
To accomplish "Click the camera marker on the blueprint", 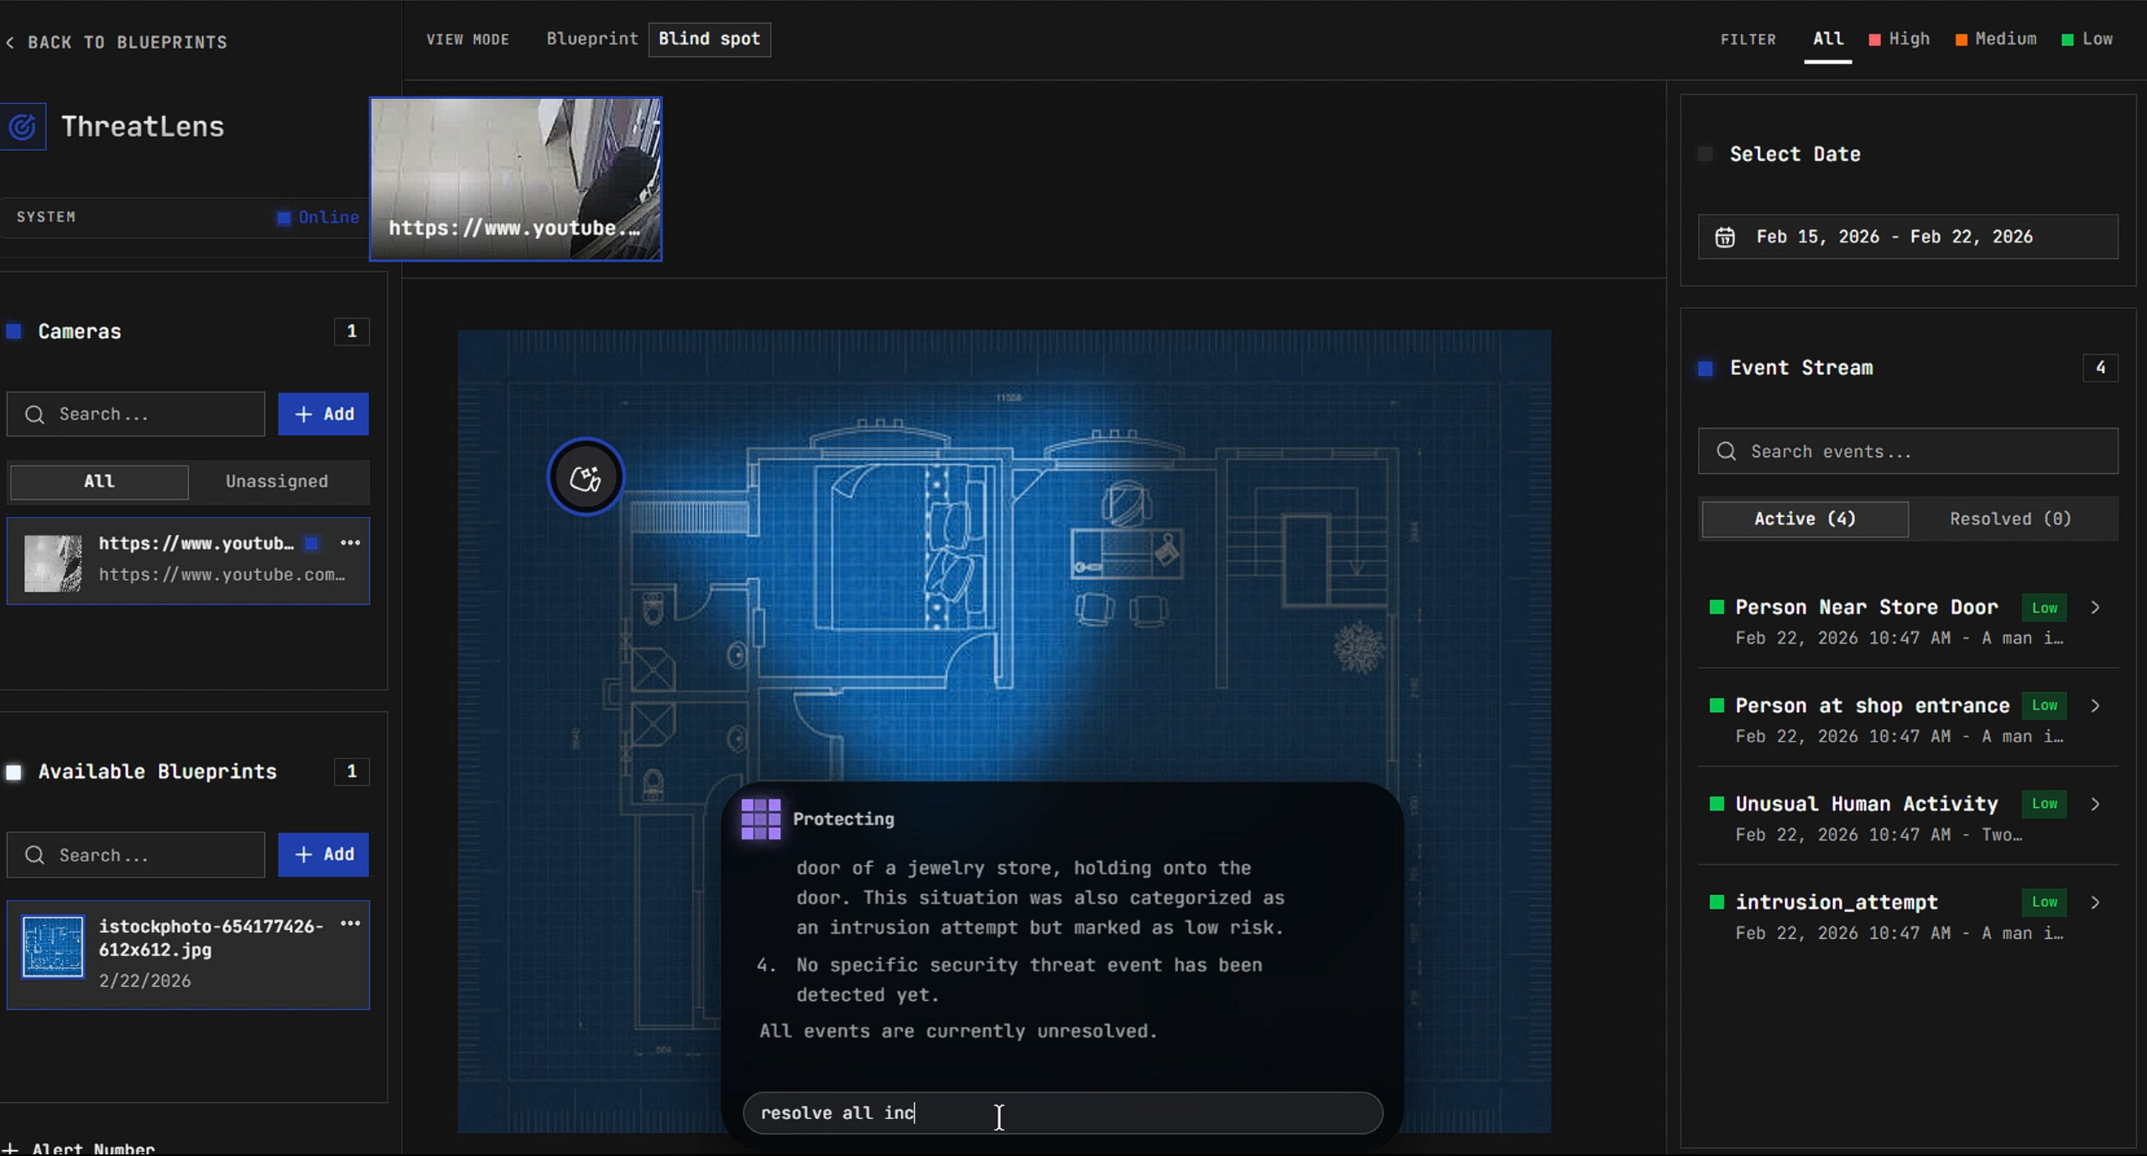I will tap(585, 477).
